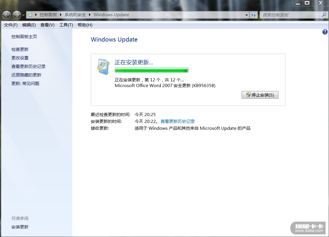Go to 控制面板主页
Image resolution: width=329 pixels, height=237 pixels.
point(24,37)
